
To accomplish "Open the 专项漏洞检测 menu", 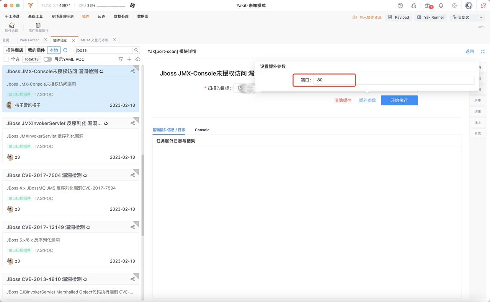I will (x=62, y=17).
